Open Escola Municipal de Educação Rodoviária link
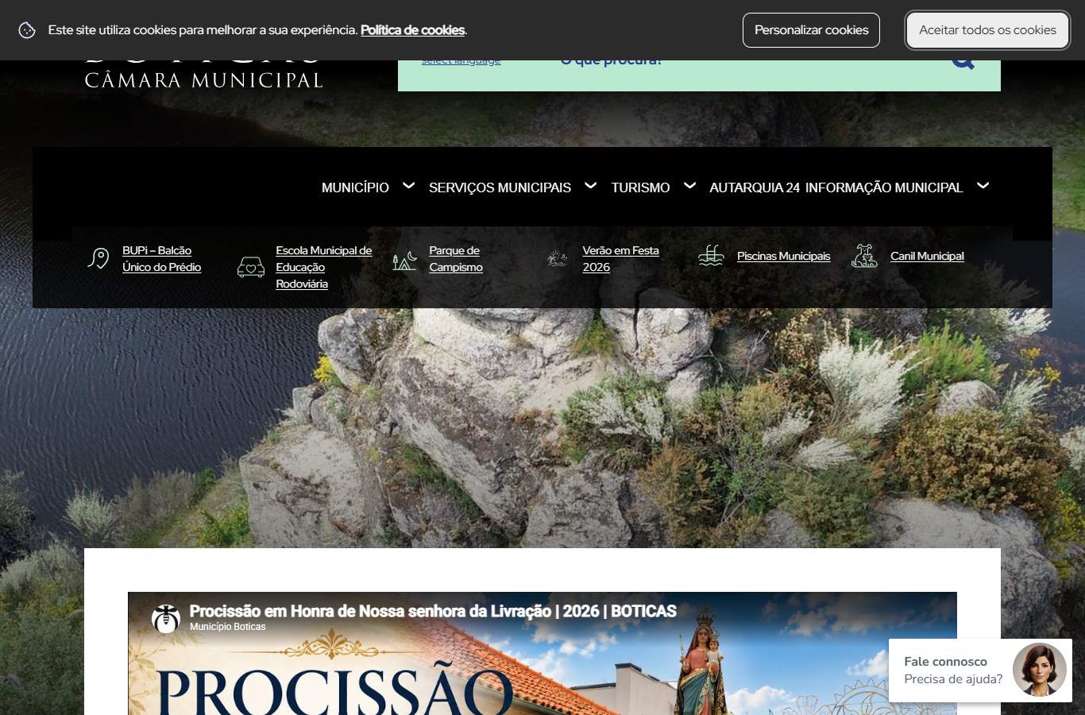The height and width of the screenshot is (715, 1085). pos(323,267)
